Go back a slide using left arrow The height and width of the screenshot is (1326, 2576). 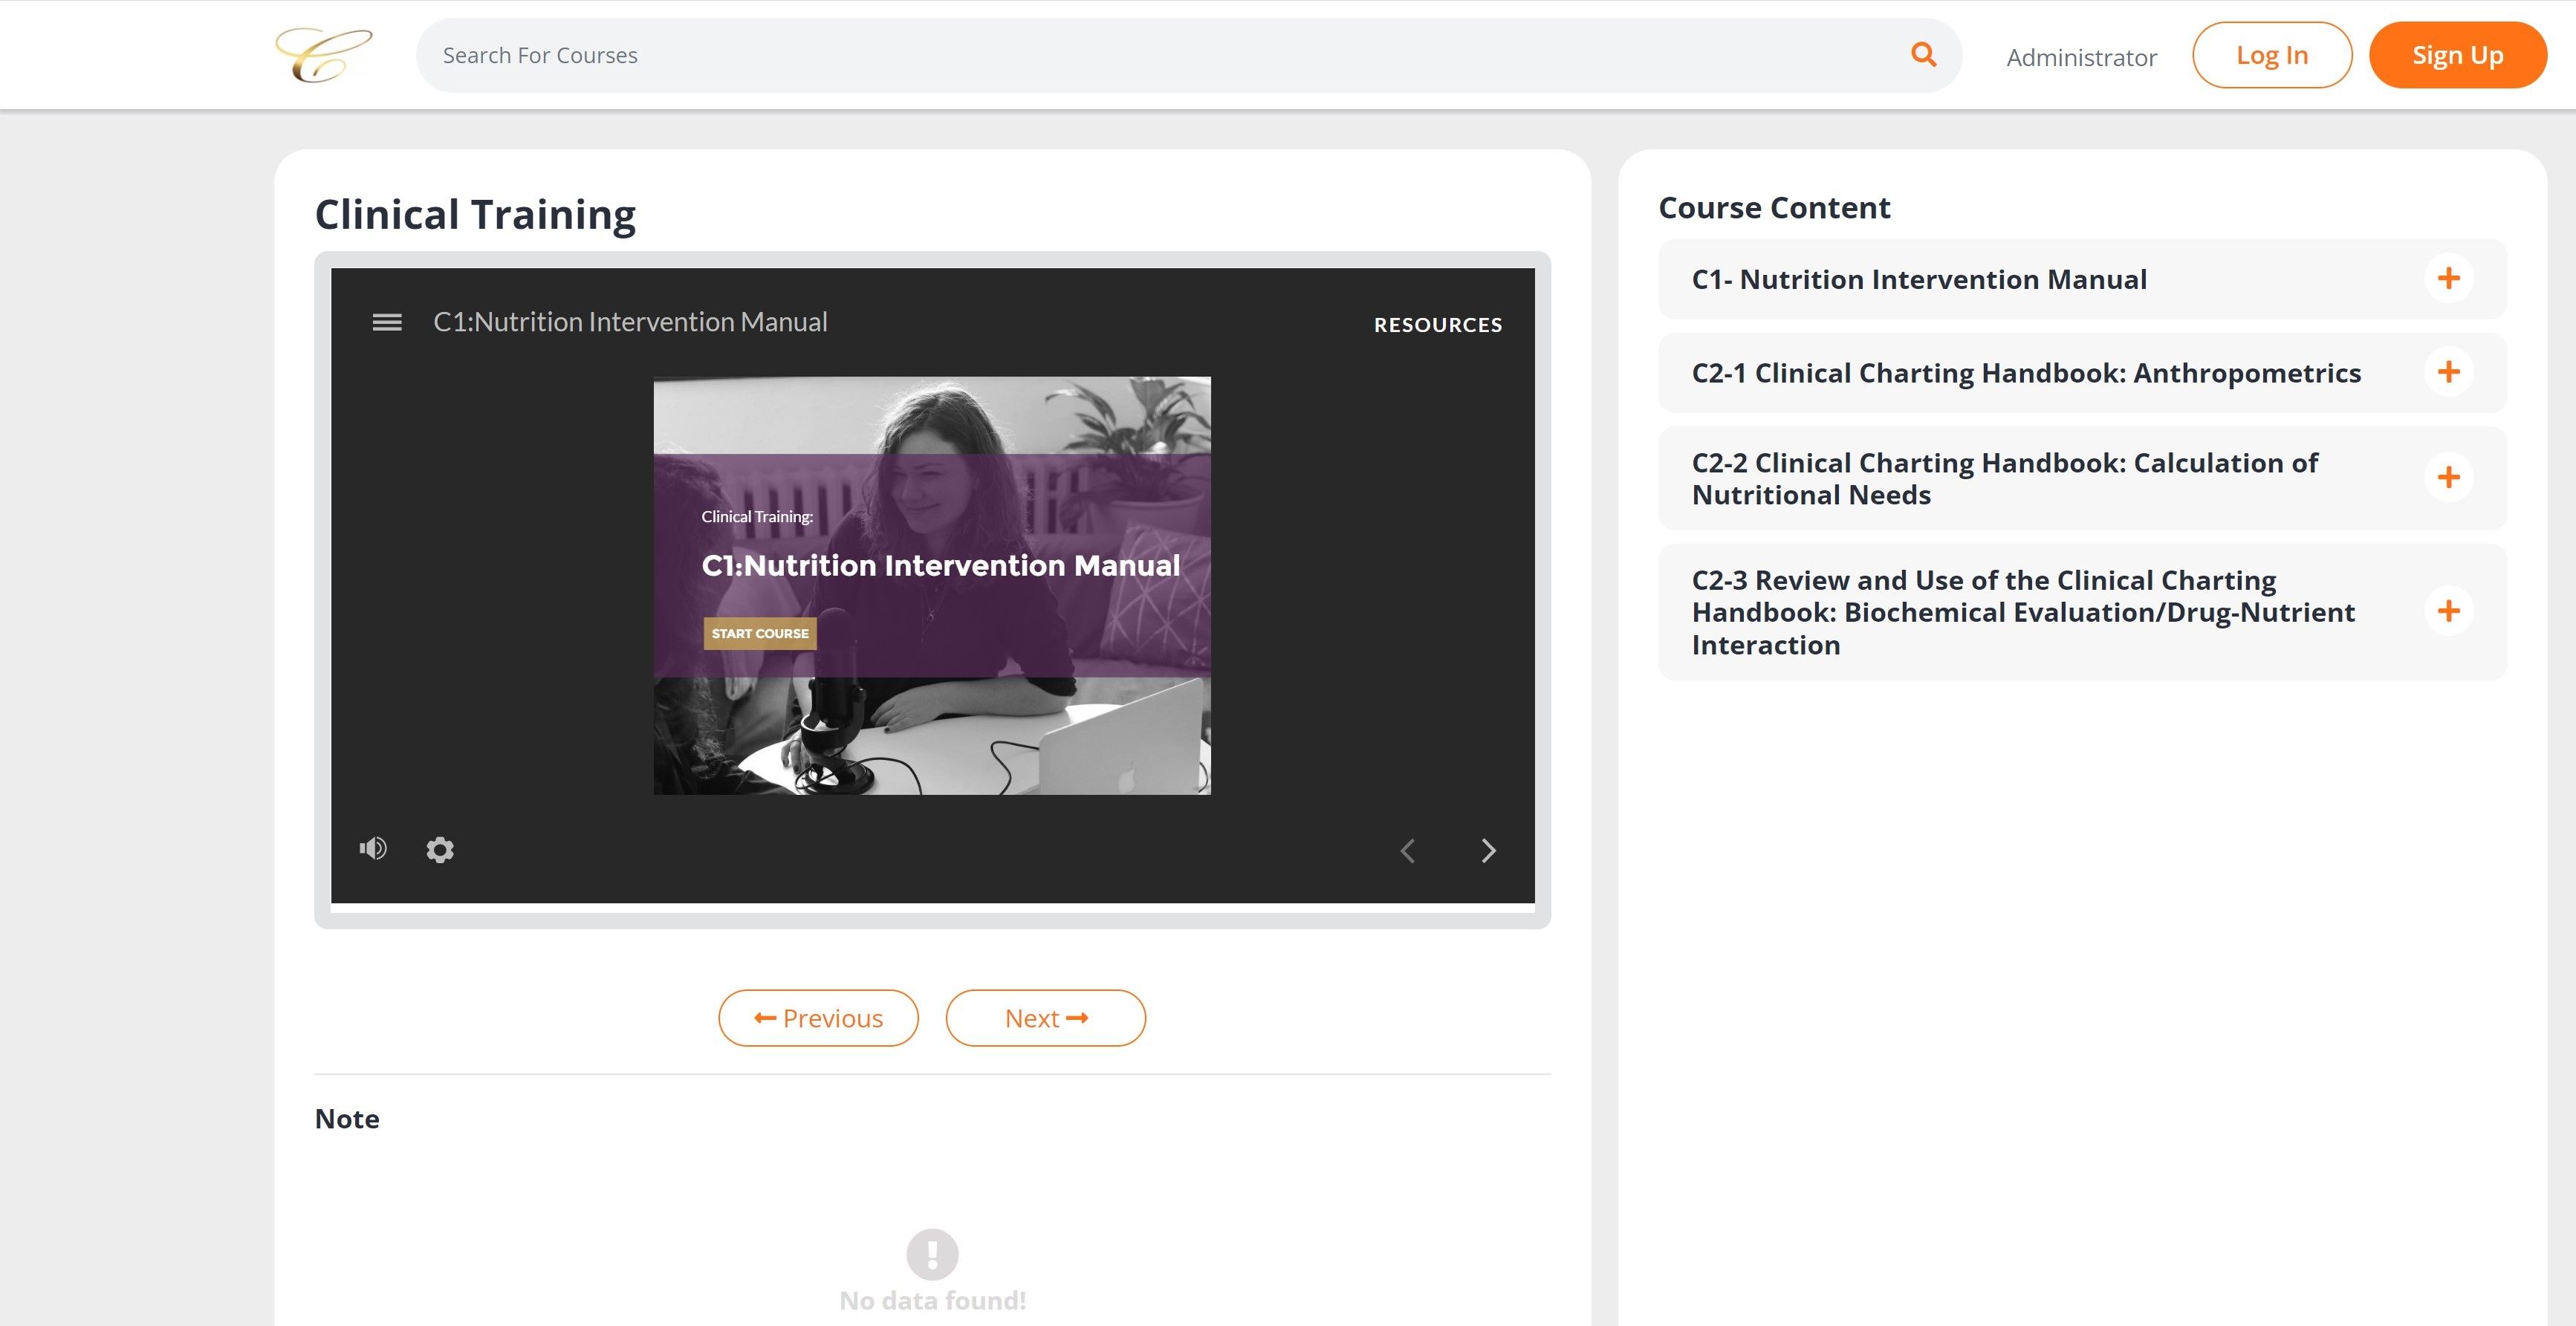[1408, 850]
